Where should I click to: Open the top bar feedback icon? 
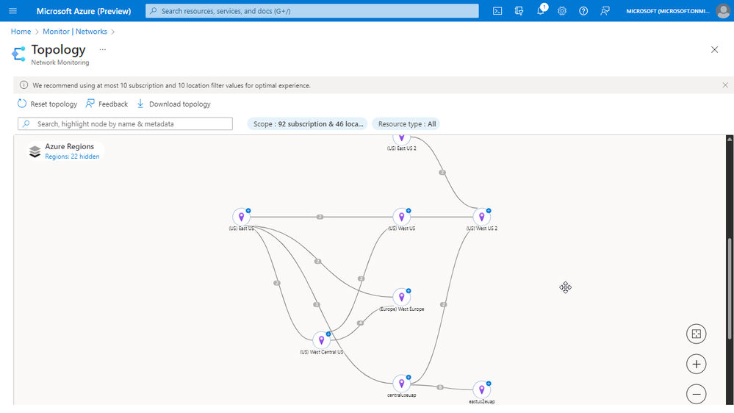(605, 11)
